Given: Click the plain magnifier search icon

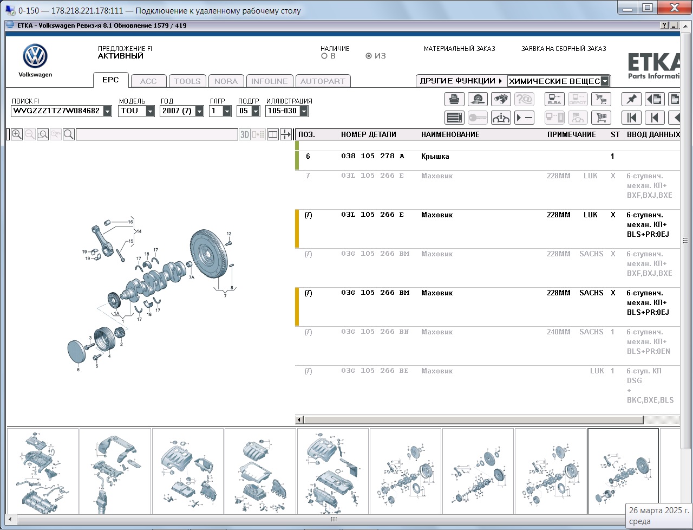Looking at the screenshot, I should pyautogui.click(x=69, y=134).
